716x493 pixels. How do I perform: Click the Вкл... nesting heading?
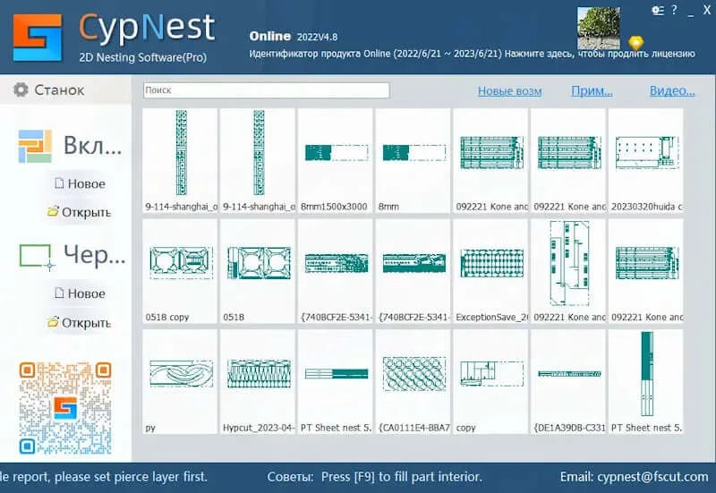(93, 146)
